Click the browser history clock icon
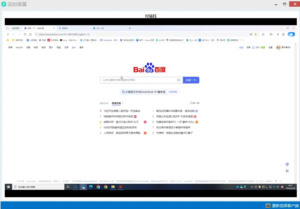 pyautogui.click(x=271, y=34)
